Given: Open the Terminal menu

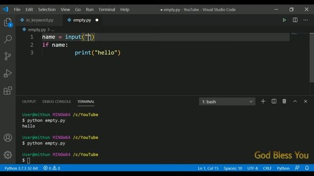Looking at the screenshot, I should [107, 9].
